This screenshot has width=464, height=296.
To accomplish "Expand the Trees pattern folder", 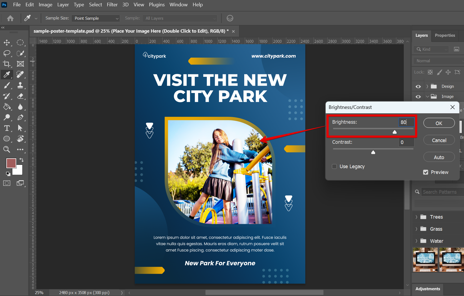I will 416,217.
